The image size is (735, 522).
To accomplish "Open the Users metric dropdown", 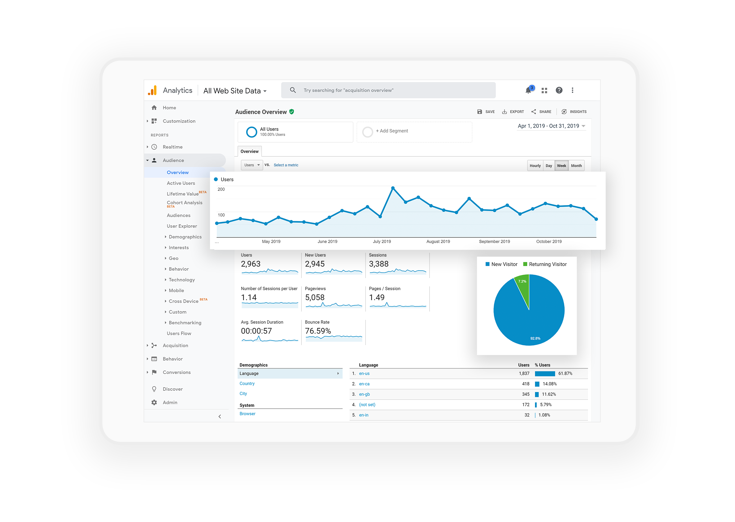I will [252, 165].
